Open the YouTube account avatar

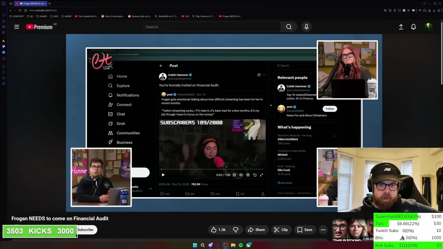tap(428, 26)
